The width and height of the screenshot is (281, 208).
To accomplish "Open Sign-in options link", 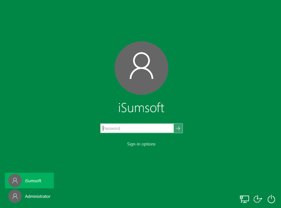I will 141,144.
